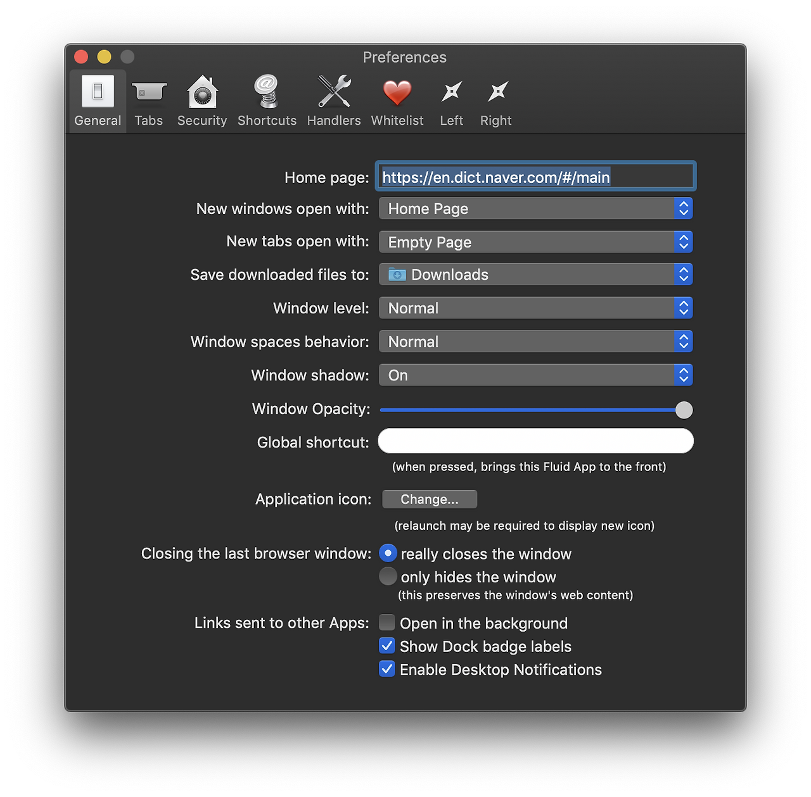Image resolution: width=811 pixels, height=797 pixels.
Task: Open the Window level dropdown
Action: click(x=535, y=308)
